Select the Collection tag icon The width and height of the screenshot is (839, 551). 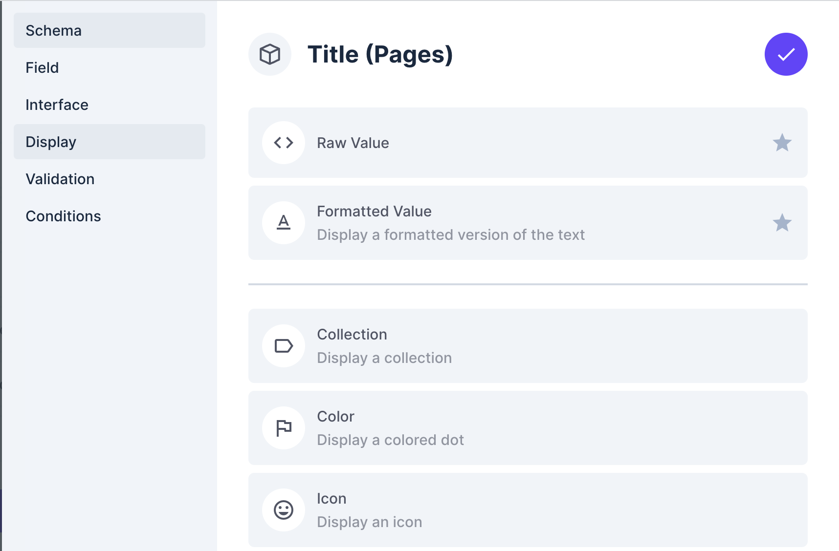point(283,345)
